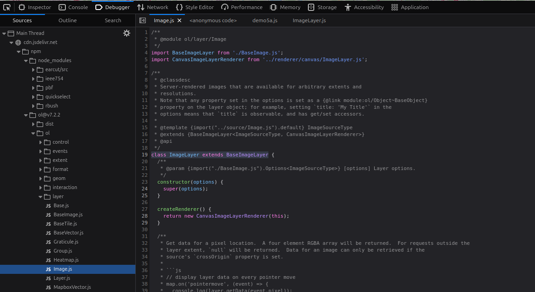The image size is (535, 292).
Task: Click the folder icon beside node_modules
Action: 33,61
